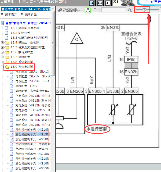Viewport: 161px width, 172px height.
Task: Click the tree panel scrollbar up arrow
Action: coord(53,9)
